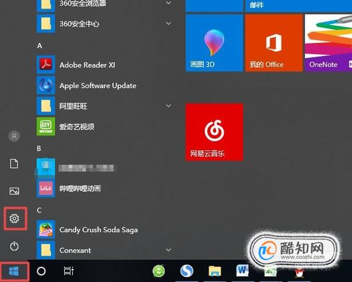
Task: Click the "Adobe Reader XI" label
Action: click(87, 65)
